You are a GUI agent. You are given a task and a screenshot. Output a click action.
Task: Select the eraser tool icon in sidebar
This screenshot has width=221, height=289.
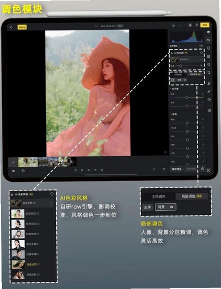(x=209, y=91)
